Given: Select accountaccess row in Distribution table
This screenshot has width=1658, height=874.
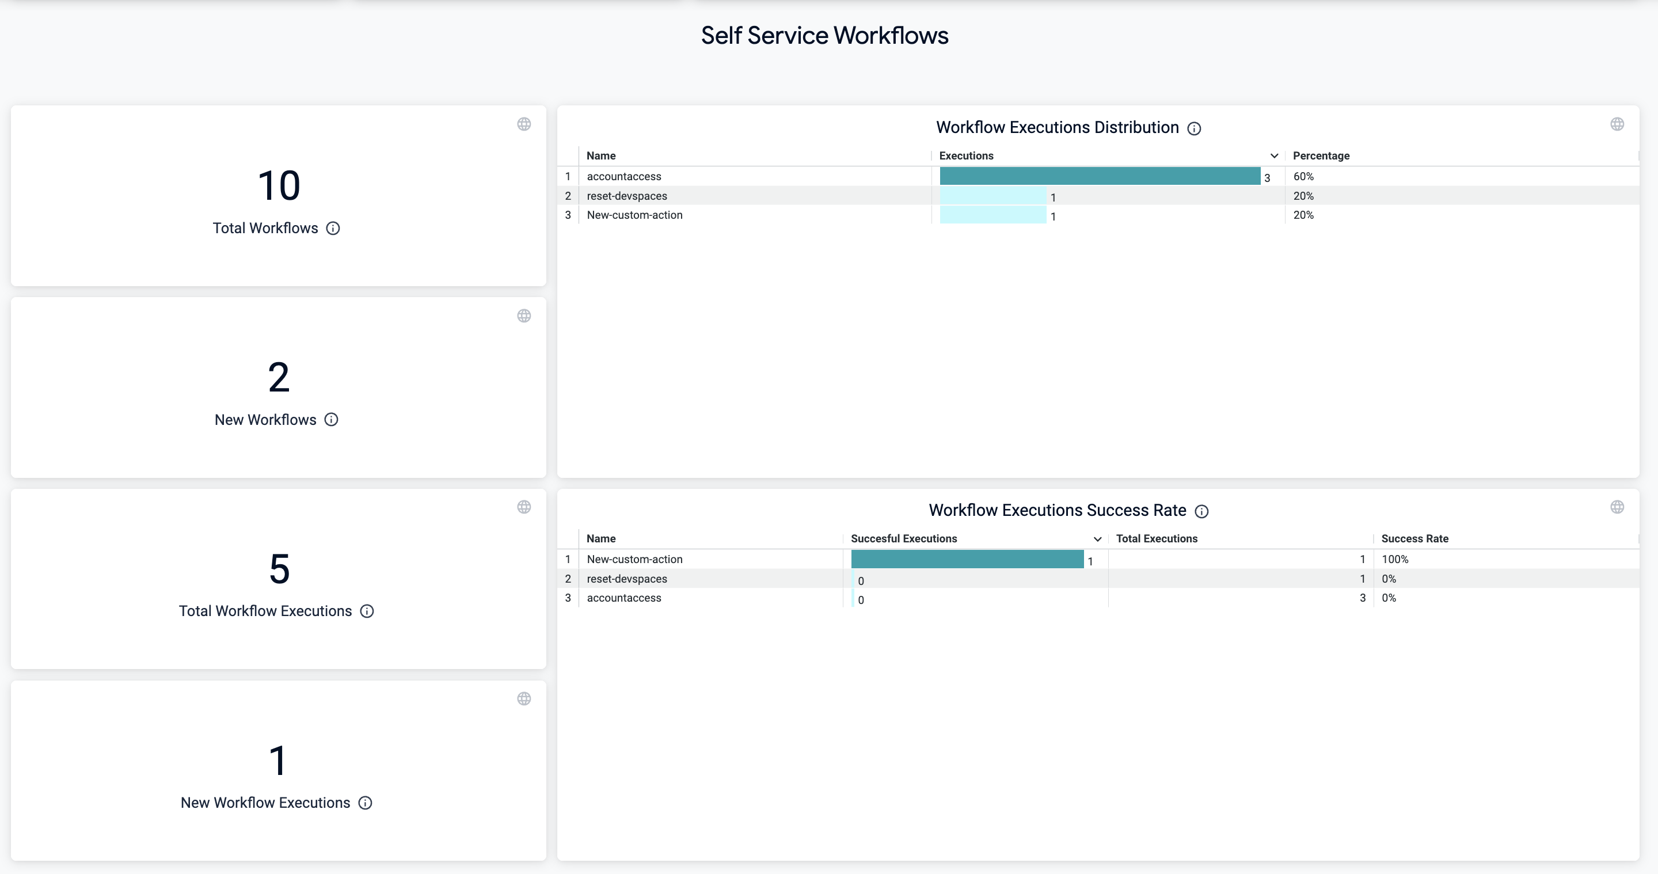Looking at the screenshot, I should [623, 176].
